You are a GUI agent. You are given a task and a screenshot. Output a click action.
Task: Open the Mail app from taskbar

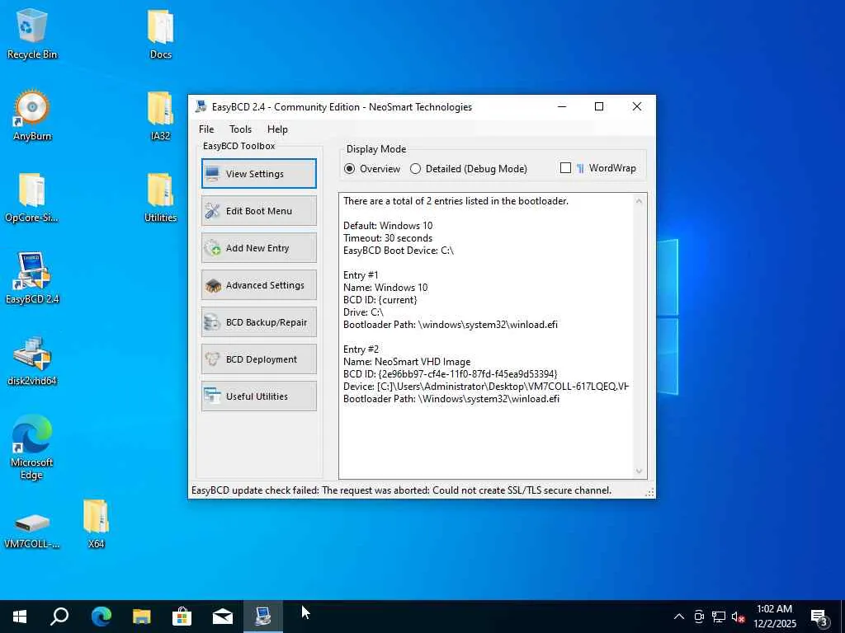tap(223, 617)
